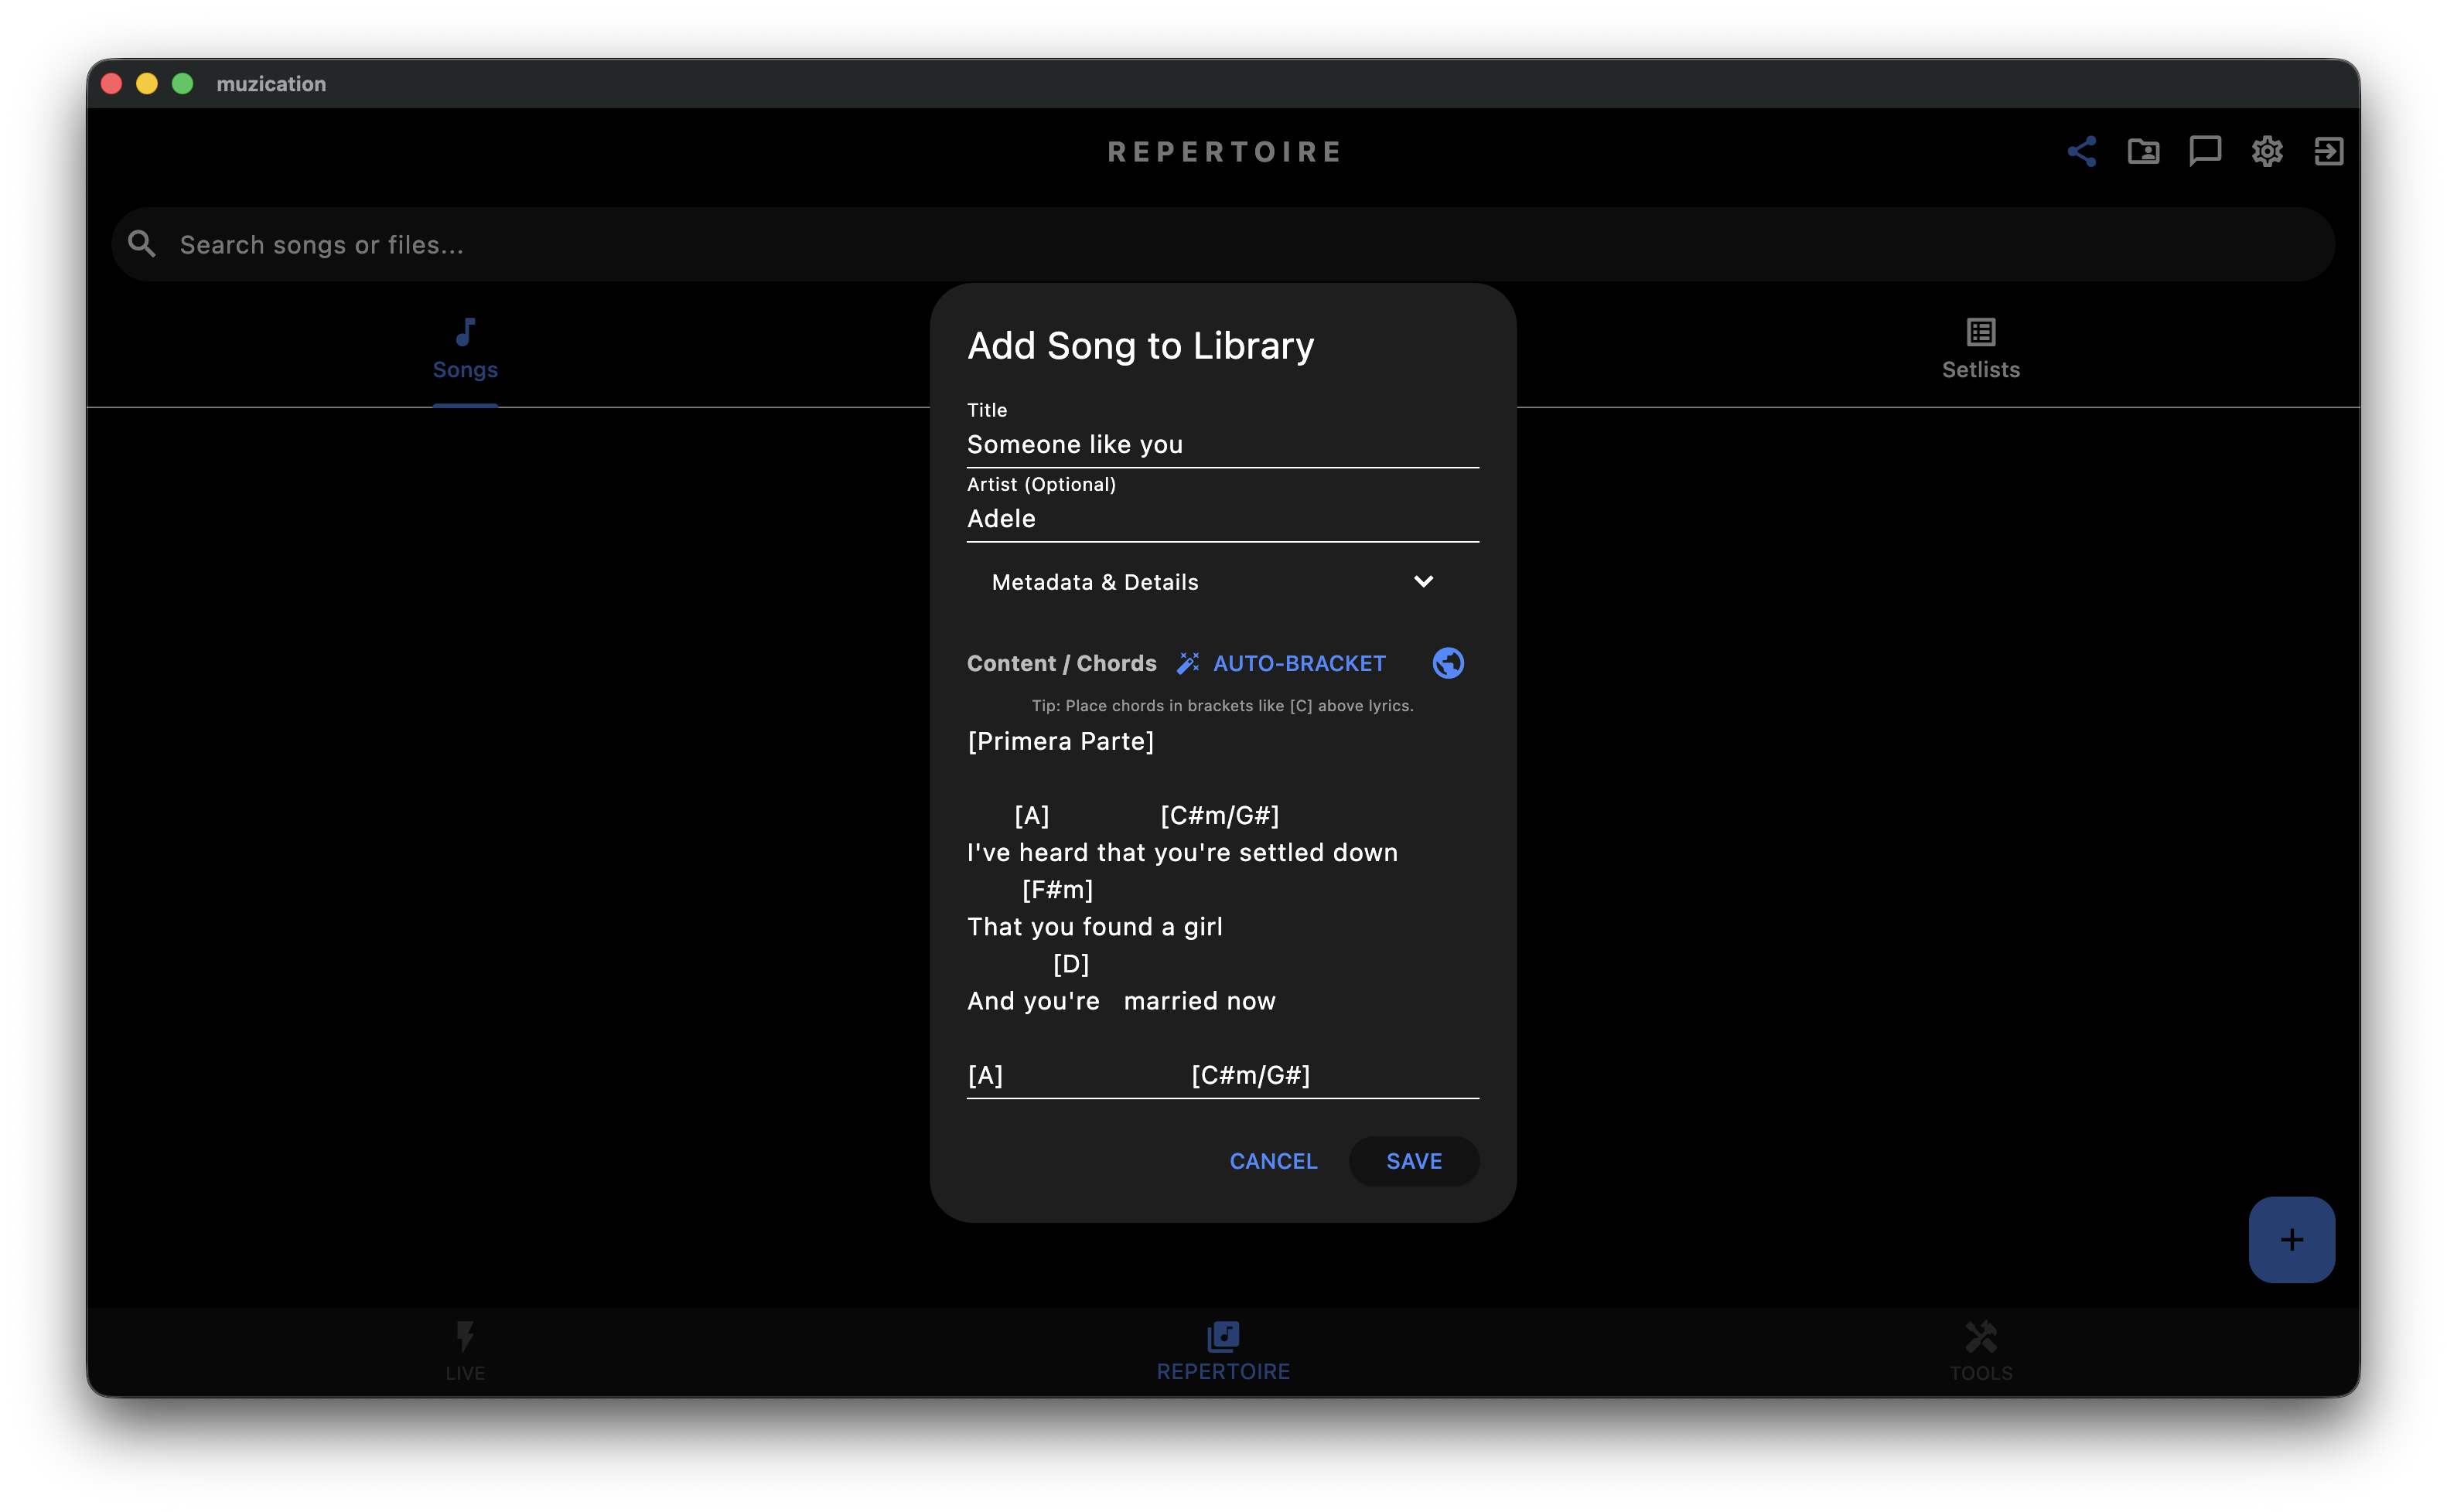
Task: Click the Artist field containing Adele
Action: [x=1223, y=518]
